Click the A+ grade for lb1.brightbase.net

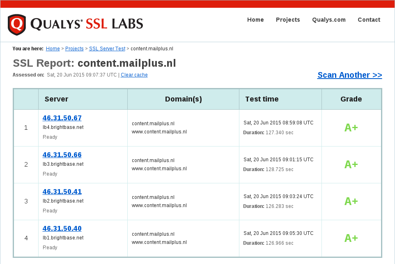point(351,238)
